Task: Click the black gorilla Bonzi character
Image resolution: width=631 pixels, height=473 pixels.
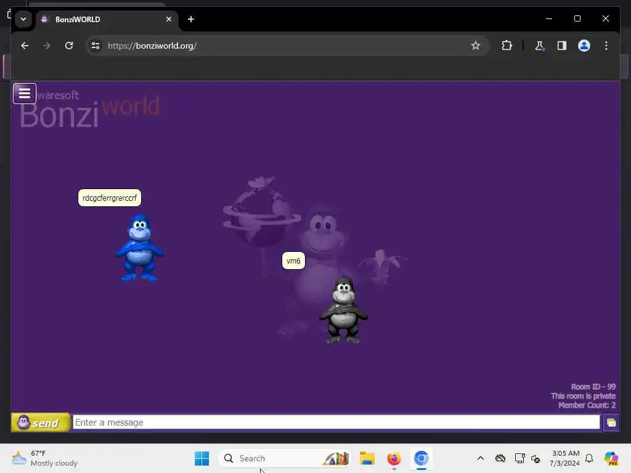Action: coord(343,310)
